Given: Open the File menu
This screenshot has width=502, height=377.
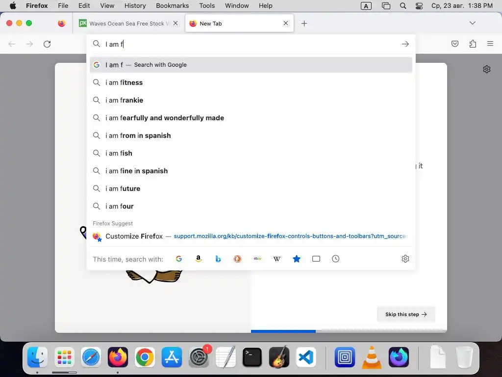Looking at the screenshot, I should [63, 6].
